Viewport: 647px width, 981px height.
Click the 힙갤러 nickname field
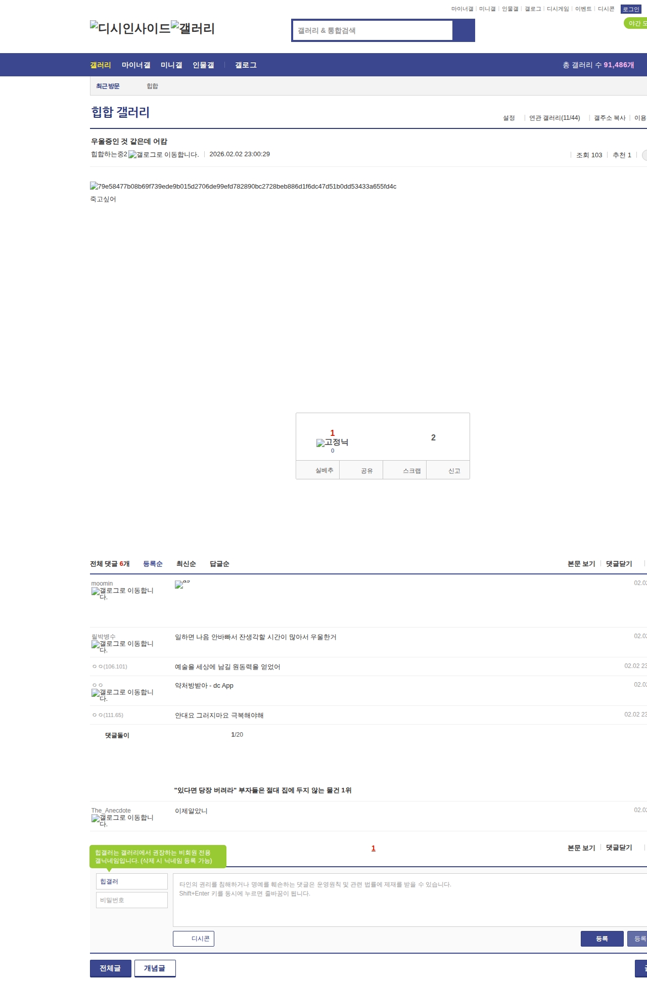click(132, 881)
